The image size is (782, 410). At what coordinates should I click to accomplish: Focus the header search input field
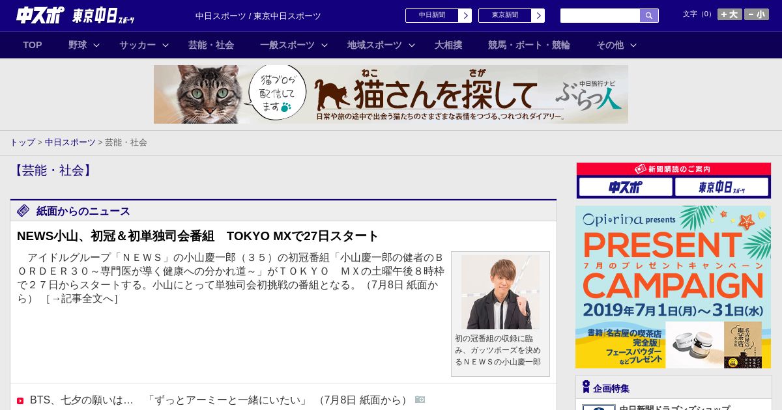pyautogui.click(x=600, y=16)
